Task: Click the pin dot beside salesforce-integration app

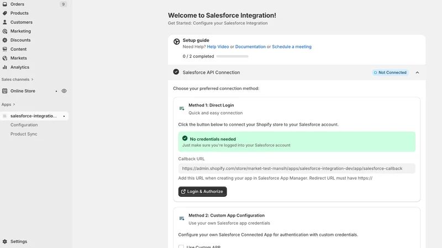Action: pyautogui.click(x=64, y=116)
